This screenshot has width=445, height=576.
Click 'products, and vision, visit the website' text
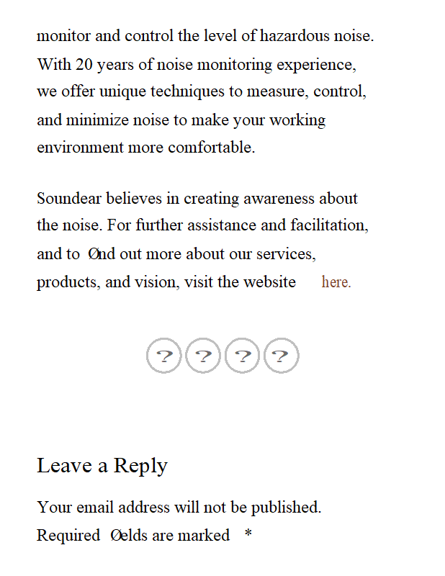pos(166,282)
